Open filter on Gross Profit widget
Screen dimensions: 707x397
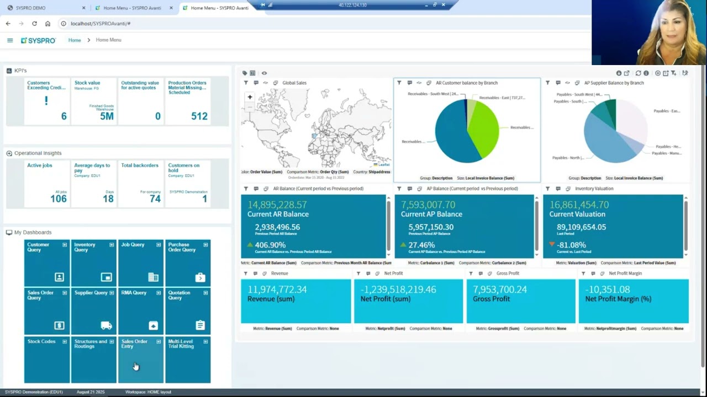(471, 273)
